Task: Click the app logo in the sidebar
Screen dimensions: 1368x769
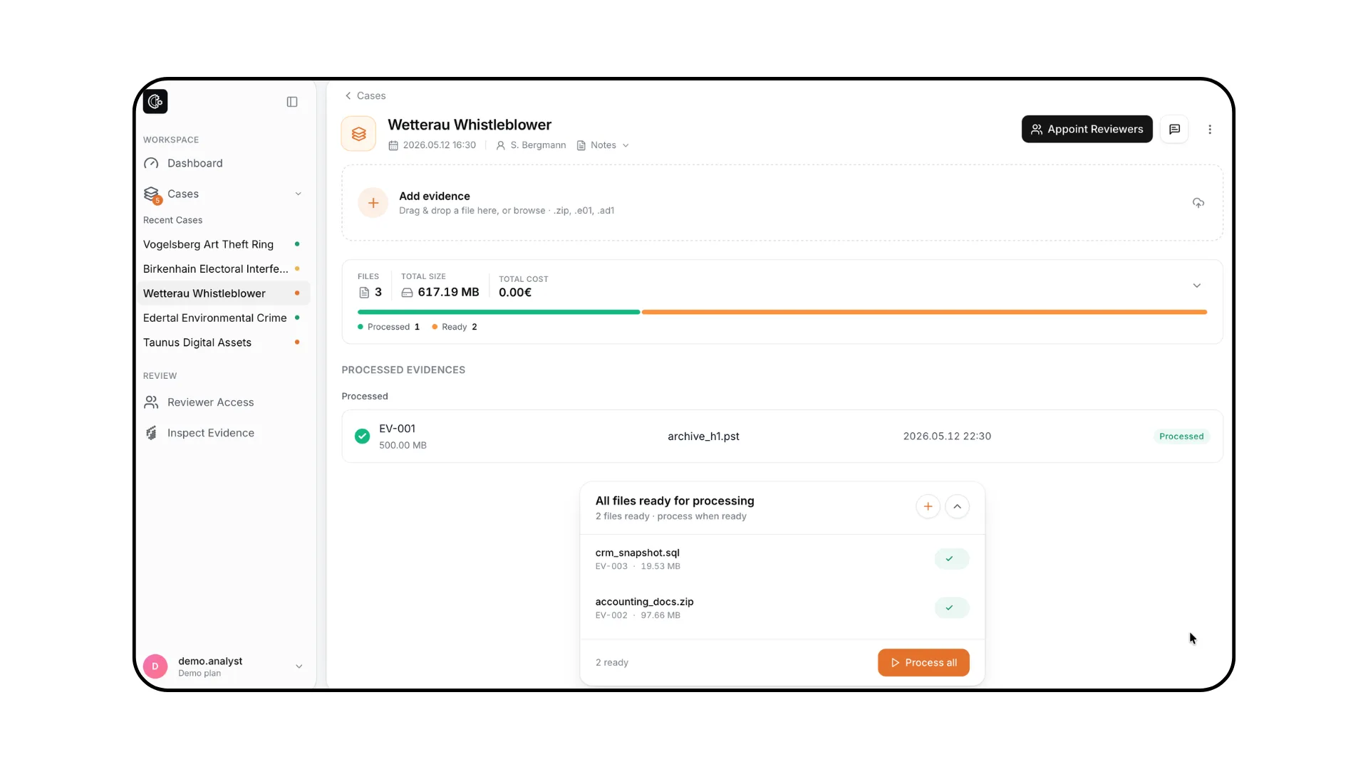Action: 155,102
